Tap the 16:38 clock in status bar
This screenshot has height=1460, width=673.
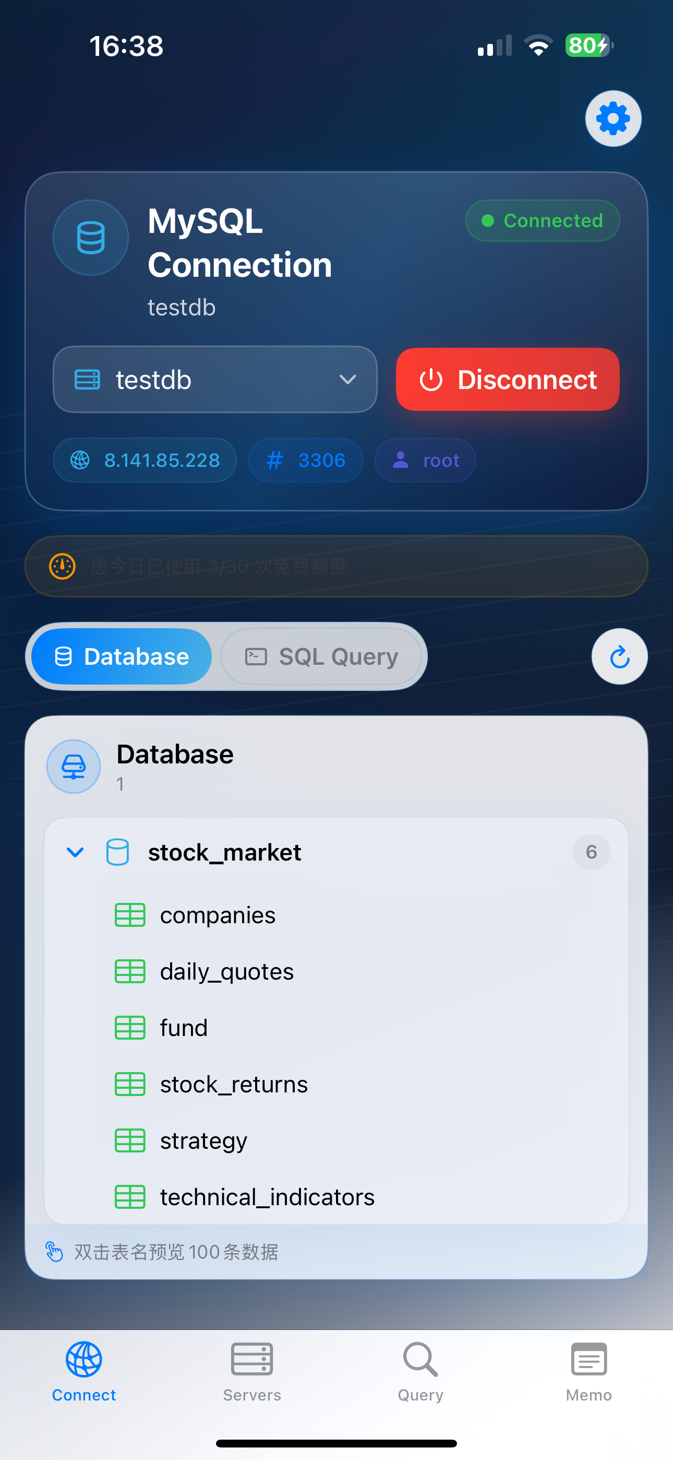[x=126, y=46]
